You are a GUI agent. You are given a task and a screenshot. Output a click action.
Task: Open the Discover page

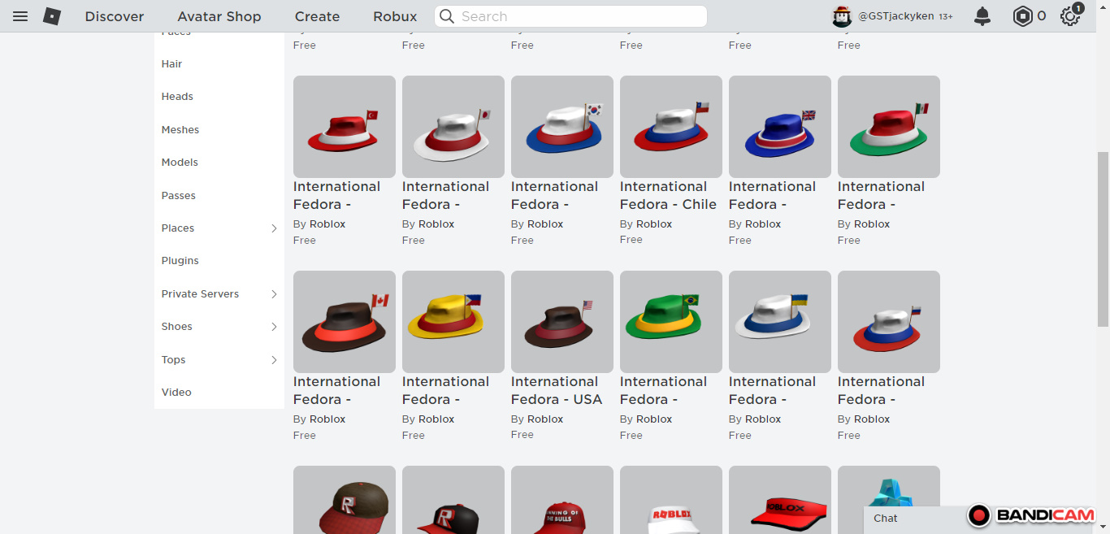click(115, 16)
